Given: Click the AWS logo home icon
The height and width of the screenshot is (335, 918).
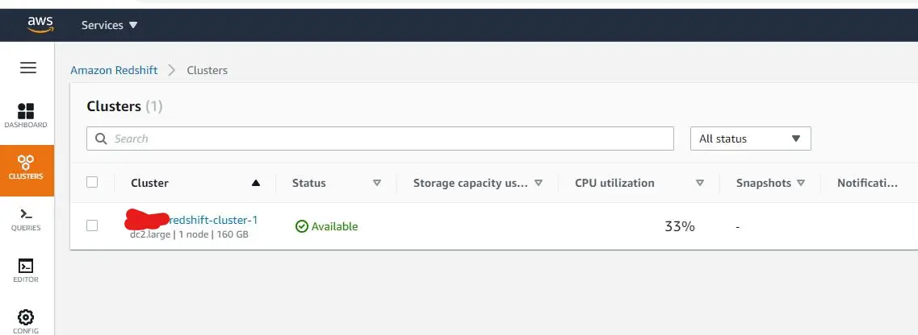Looking at the screenshot, I should 40,24.
